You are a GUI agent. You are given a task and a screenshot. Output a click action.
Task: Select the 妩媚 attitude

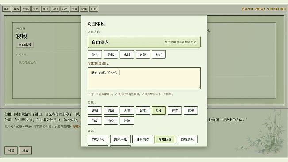[x=95, y=111]
